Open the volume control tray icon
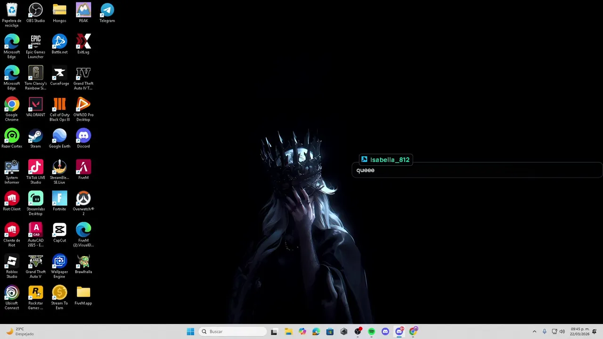 (562, 331)
